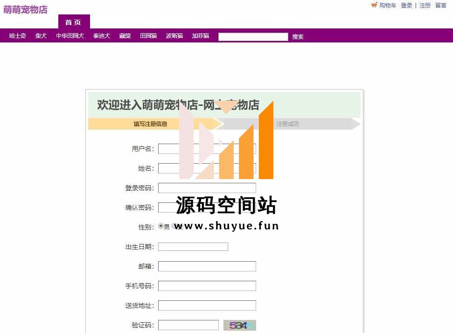Select the 手机号码 phone number field

pyautogui.click(x=207, y=286)
